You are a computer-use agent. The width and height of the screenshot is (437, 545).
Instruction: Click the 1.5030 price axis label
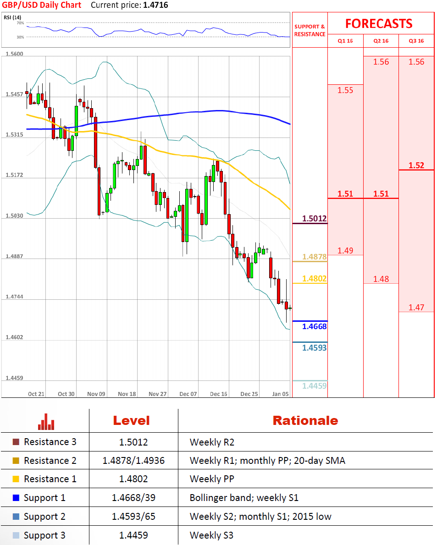(14, 216)
